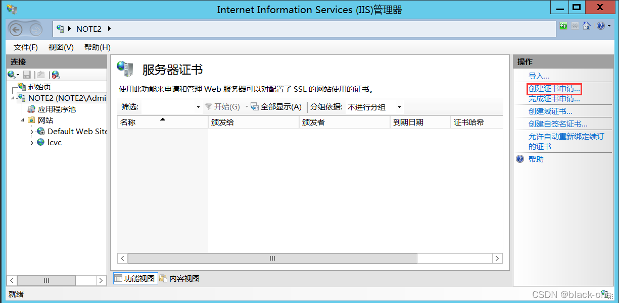
Task: Click the create new connection globe icon
Action: coord(12,75)
